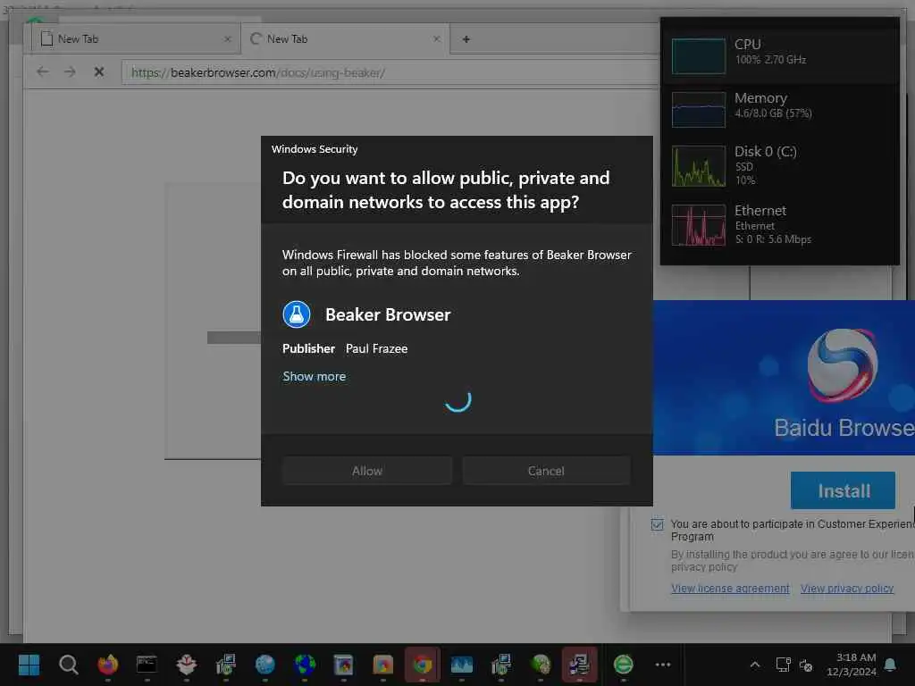The image size is (915, 686).
Task: Click Install in the Baidu Browser installer
Action: coord(843,490)
